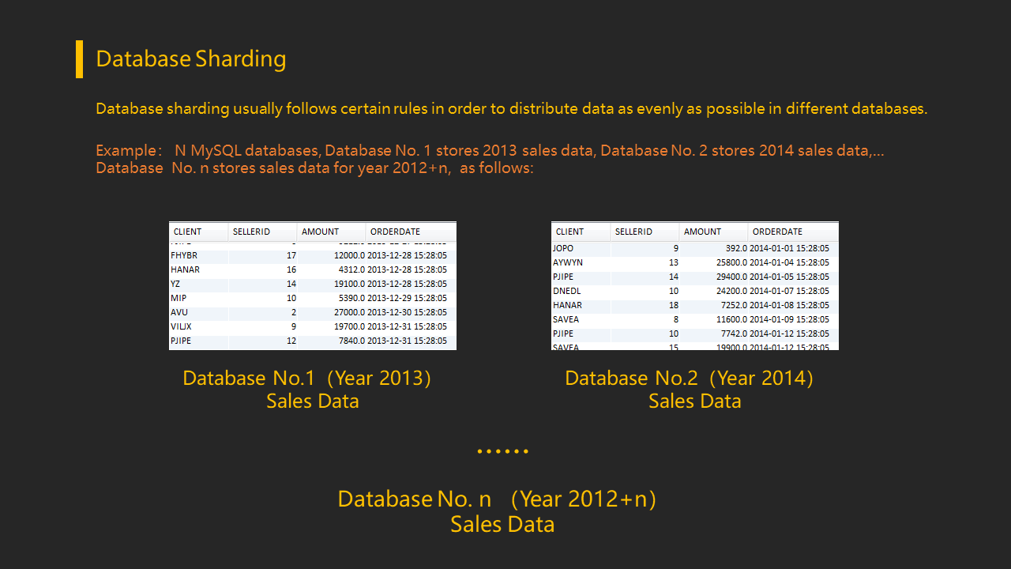Select amount value "11600.0"
This screenshot has width=1011, height=569.
[x=730, y=319]
